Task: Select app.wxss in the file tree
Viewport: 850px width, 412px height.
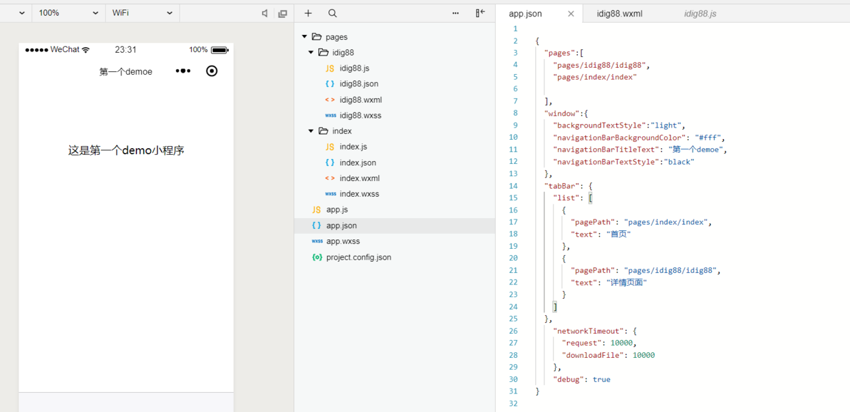Action: coord(343,241)
